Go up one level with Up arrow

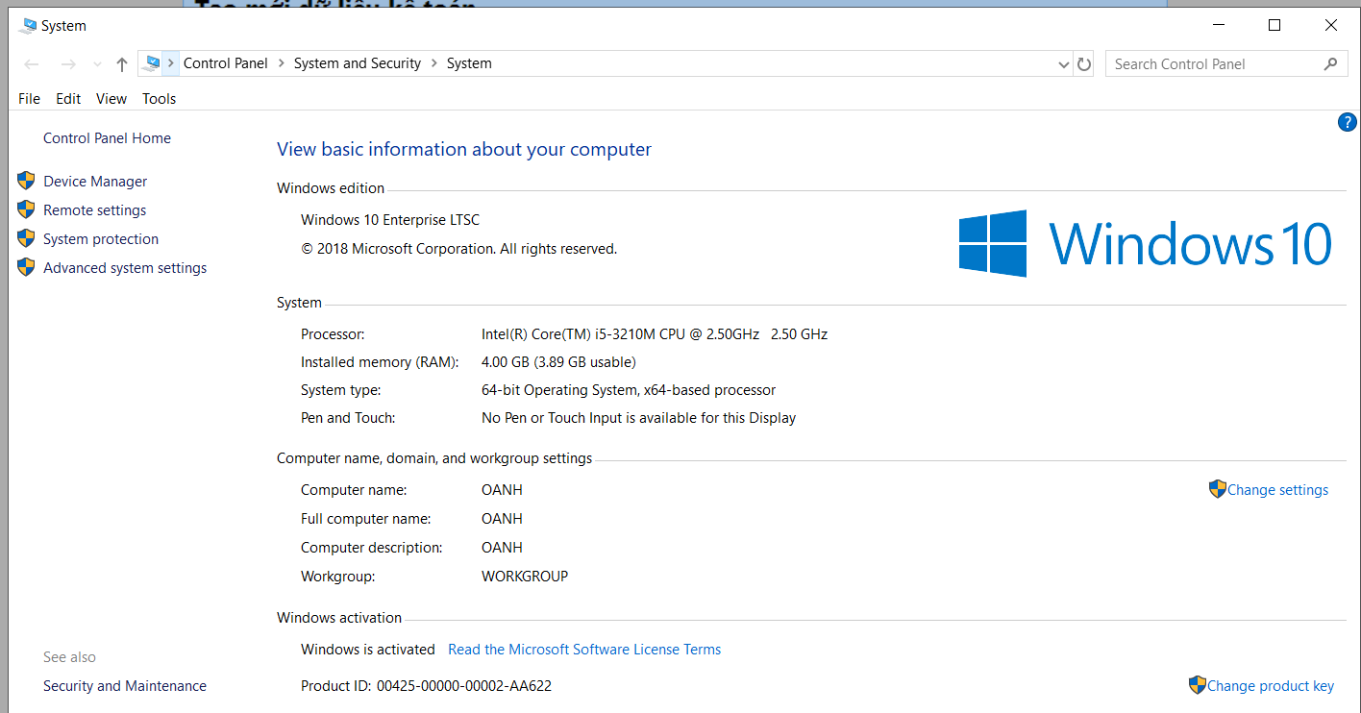tap(122, 64)
